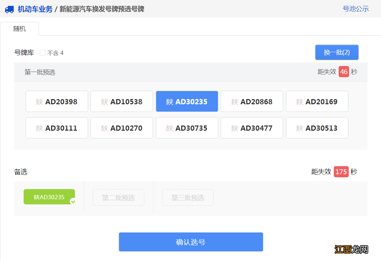Choose plate 陕 AD30477
Image resolution: width=381 pixels, height=260 pixels.
(x=252, y=128)
